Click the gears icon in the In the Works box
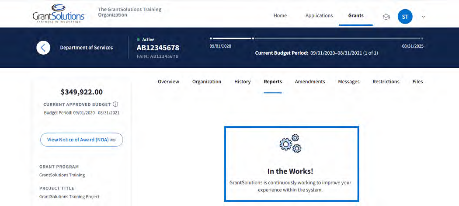 [291, 143]
